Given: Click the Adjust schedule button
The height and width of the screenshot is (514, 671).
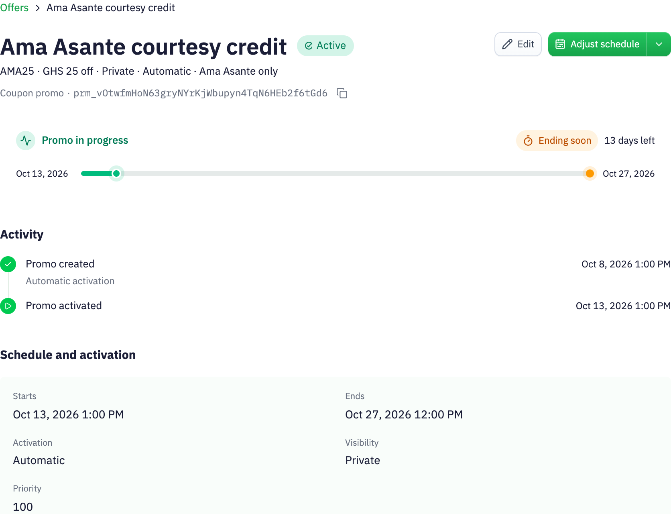Looking at the screenshot, I should [x=598, y=44].
